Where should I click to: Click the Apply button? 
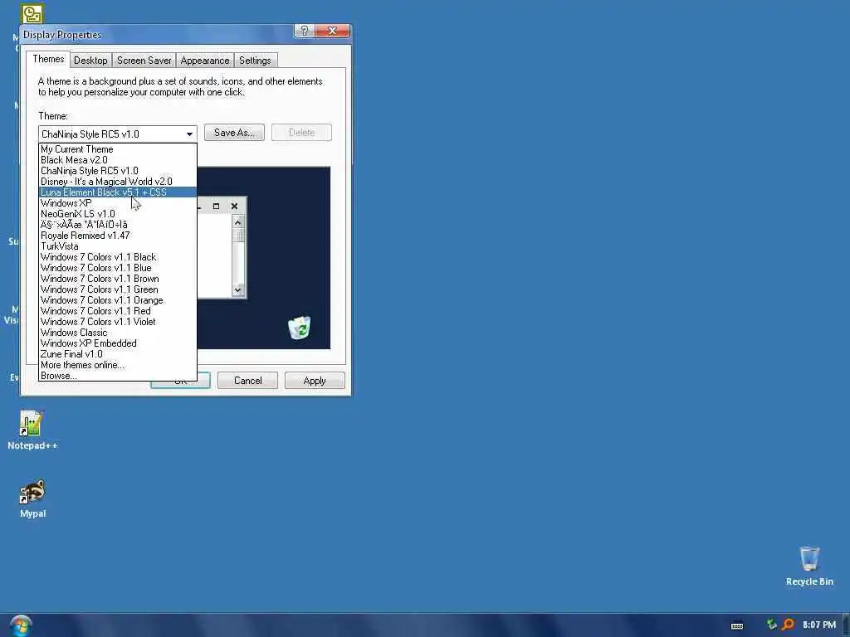tap(315, 380)
